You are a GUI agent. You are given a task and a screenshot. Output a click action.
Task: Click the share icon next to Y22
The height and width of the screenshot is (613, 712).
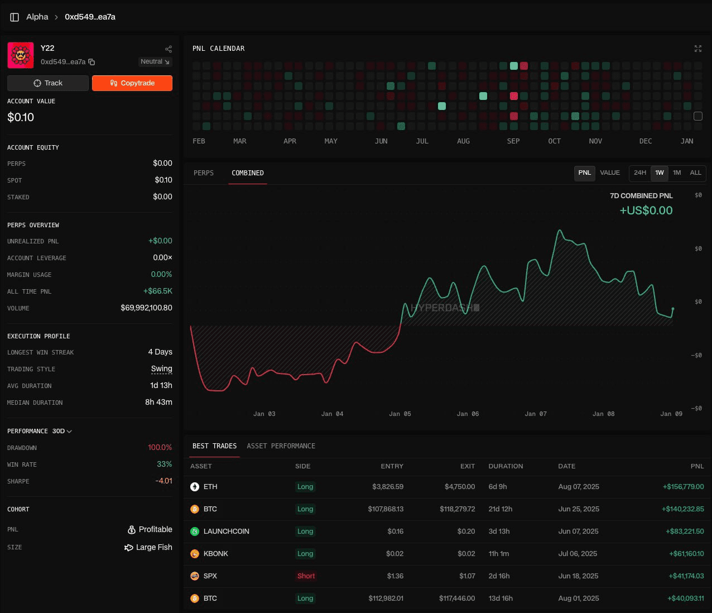pos(169,49)
